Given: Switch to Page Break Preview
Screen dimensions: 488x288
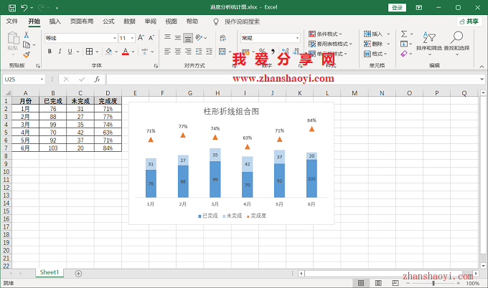Looking at the screenshot, I should pyautogui.click(x=395, y=283).
